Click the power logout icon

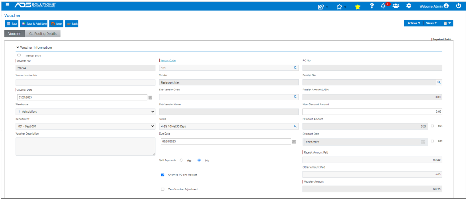point(458,5)
